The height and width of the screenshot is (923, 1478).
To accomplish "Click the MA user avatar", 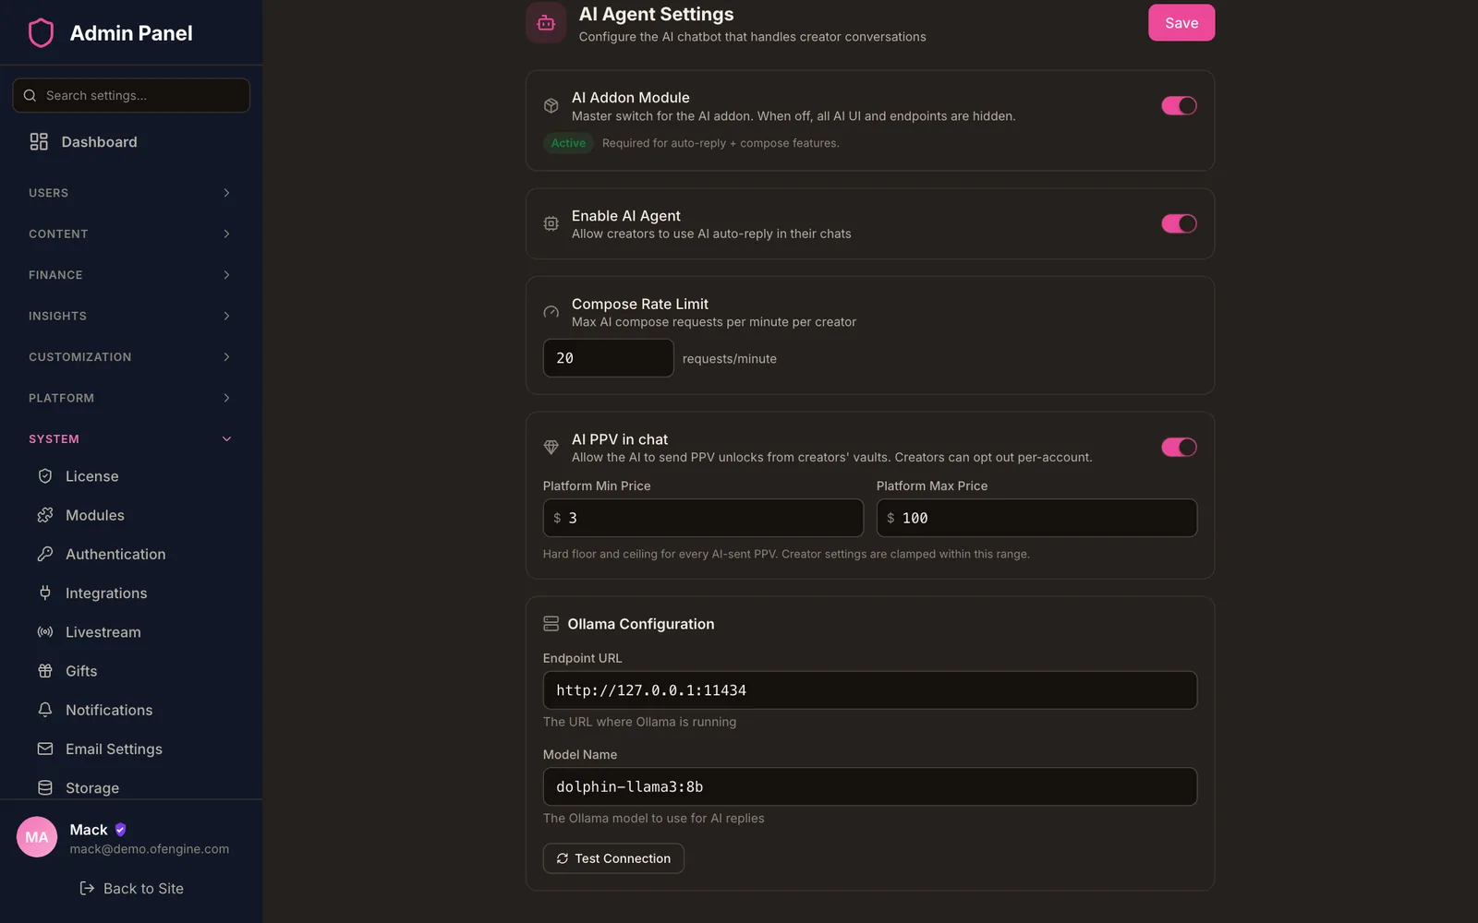I will pos(37,837).
